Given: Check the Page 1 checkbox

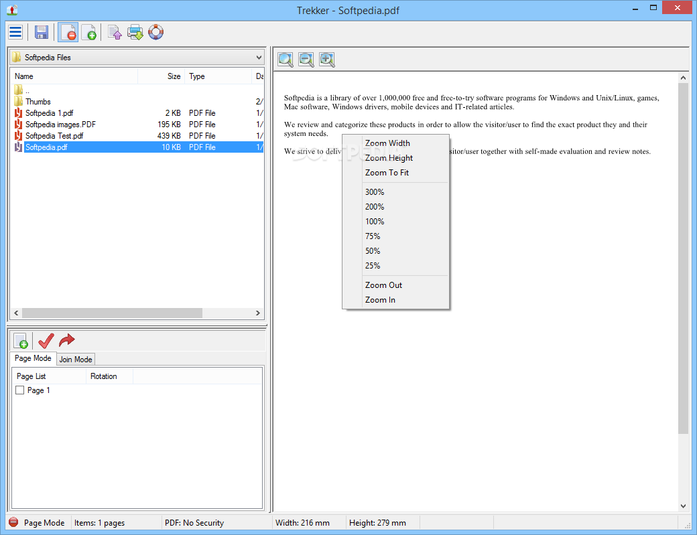Looking at the screenshot, I should click(x=19, y=390).
